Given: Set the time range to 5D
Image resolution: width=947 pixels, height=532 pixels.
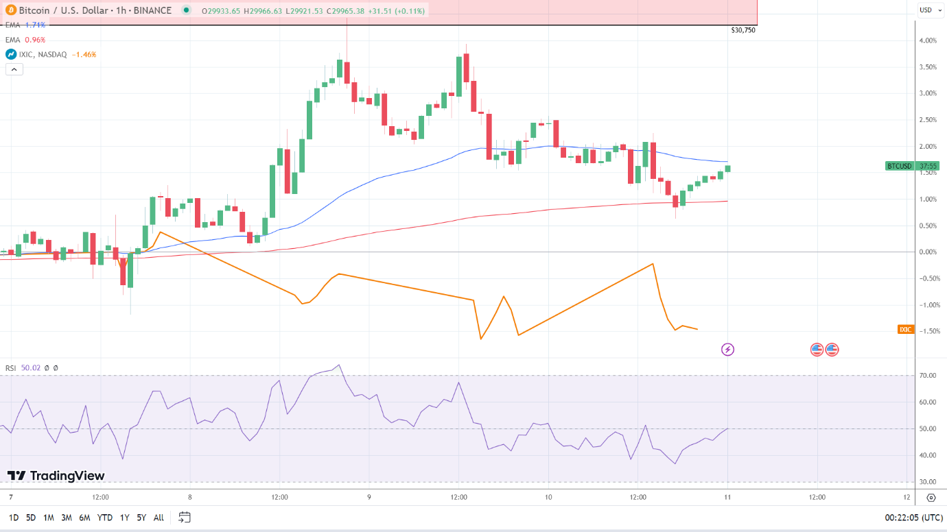Looking at the screenshot, I should (x=31, y=518).
